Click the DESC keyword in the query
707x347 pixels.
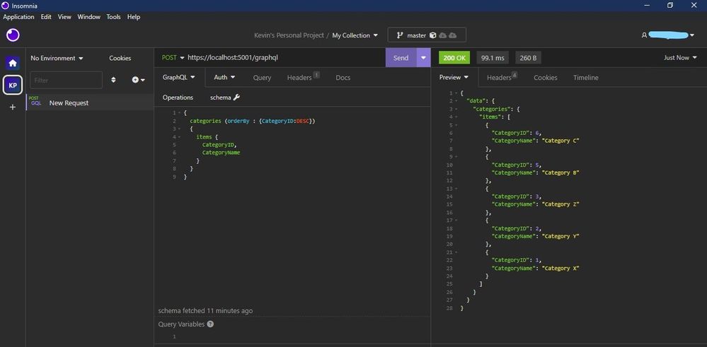pos(304,121)
